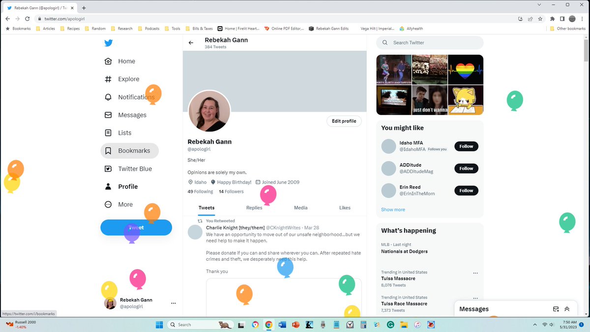This screenshot has height=332, width=590.
Task: Open Charlie Knight's profile name link
Action: pyautogui.click(x=235, y=228)
